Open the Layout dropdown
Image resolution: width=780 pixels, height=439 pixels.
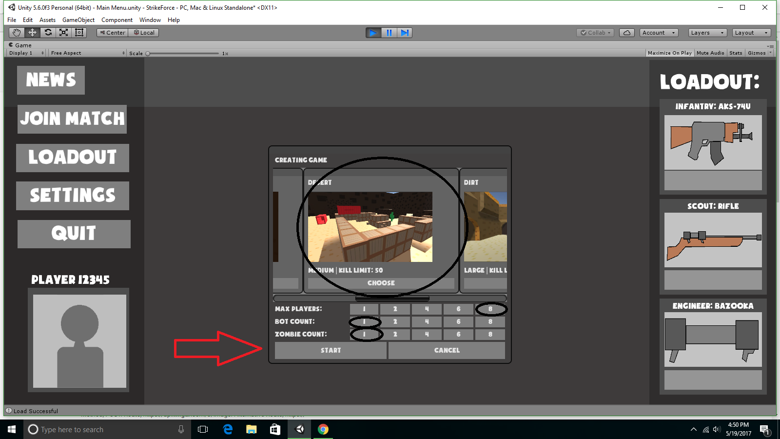coord(751,33)
